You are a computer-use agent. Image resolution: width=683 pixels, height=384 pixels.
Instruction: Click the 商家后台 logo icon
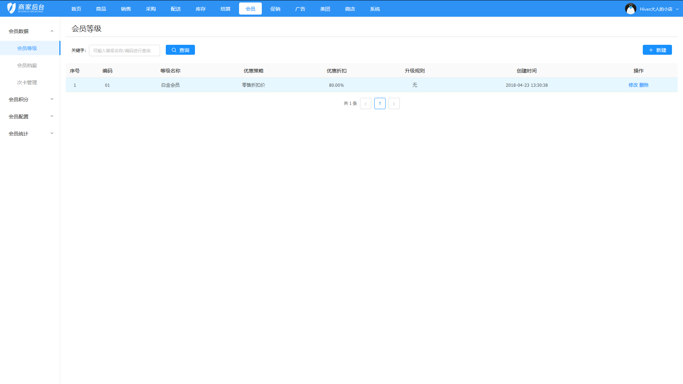pos(11,8)
